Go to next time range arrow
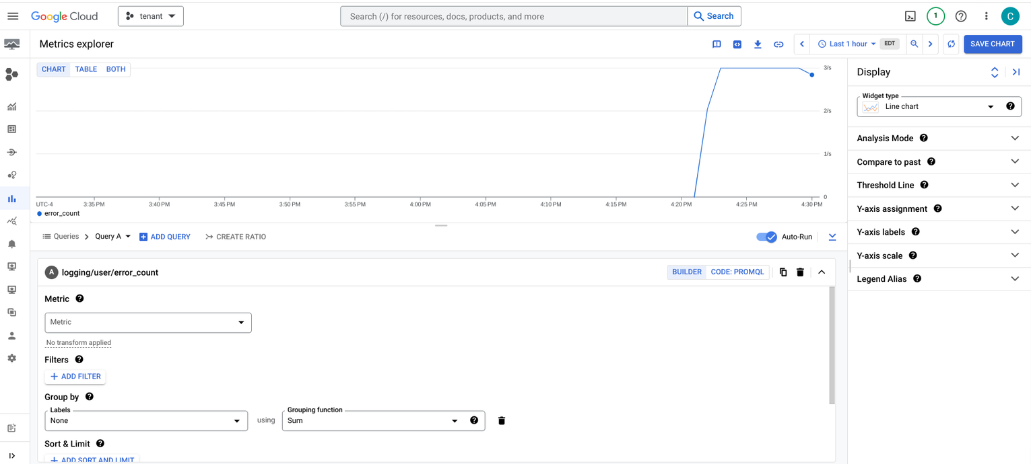 pos(931,44)
